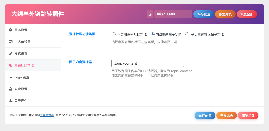Click the footer 恢复全部 button
Viewport: 269px width, 131px height.
pos(248,115)
